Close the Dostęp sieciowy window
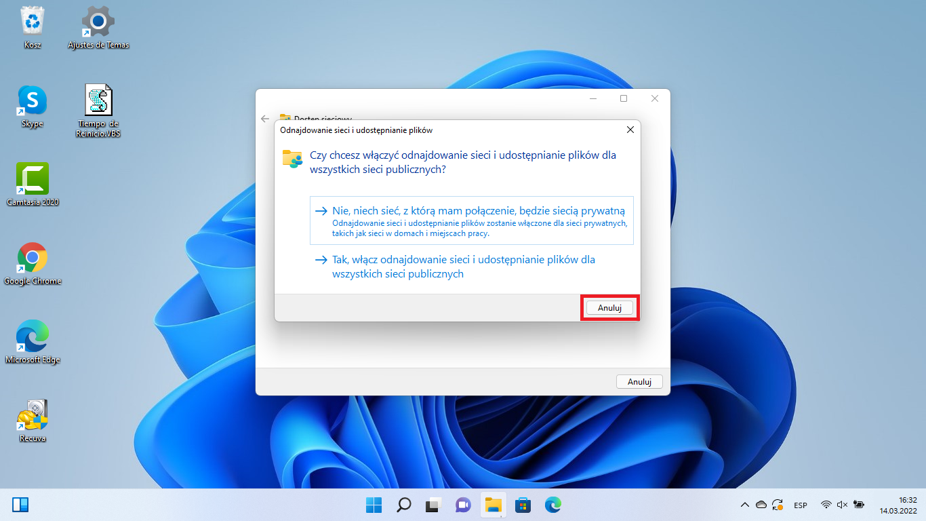The image size is (926, 521). [x=655, y=98]
